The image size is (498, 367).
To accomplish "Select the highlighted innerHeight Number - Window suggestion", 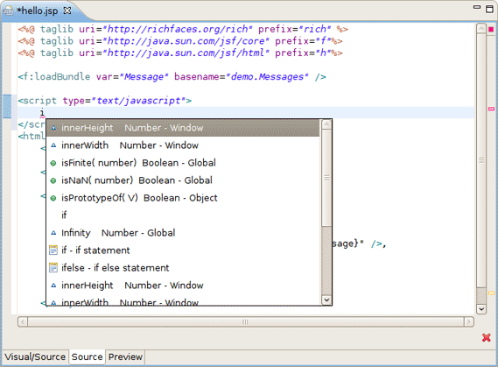I will pyautogui.click(x=183, y=128).
